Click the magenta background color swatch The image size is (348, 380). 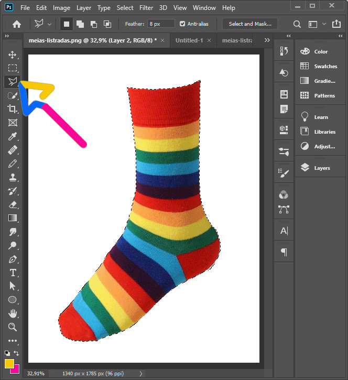pyautogui.click(x=16, y=371)
